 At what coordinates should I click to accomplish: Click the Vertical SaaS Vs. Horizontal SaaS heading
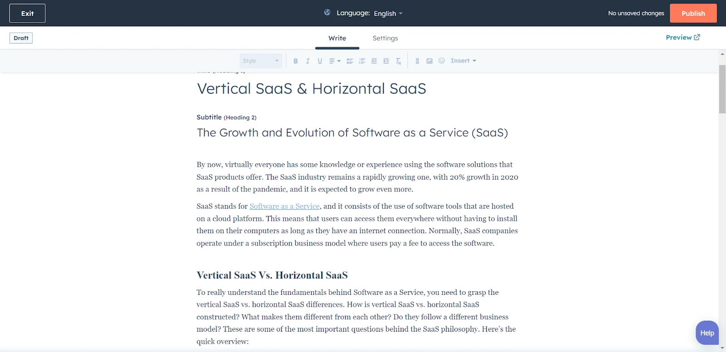point(272,275)
